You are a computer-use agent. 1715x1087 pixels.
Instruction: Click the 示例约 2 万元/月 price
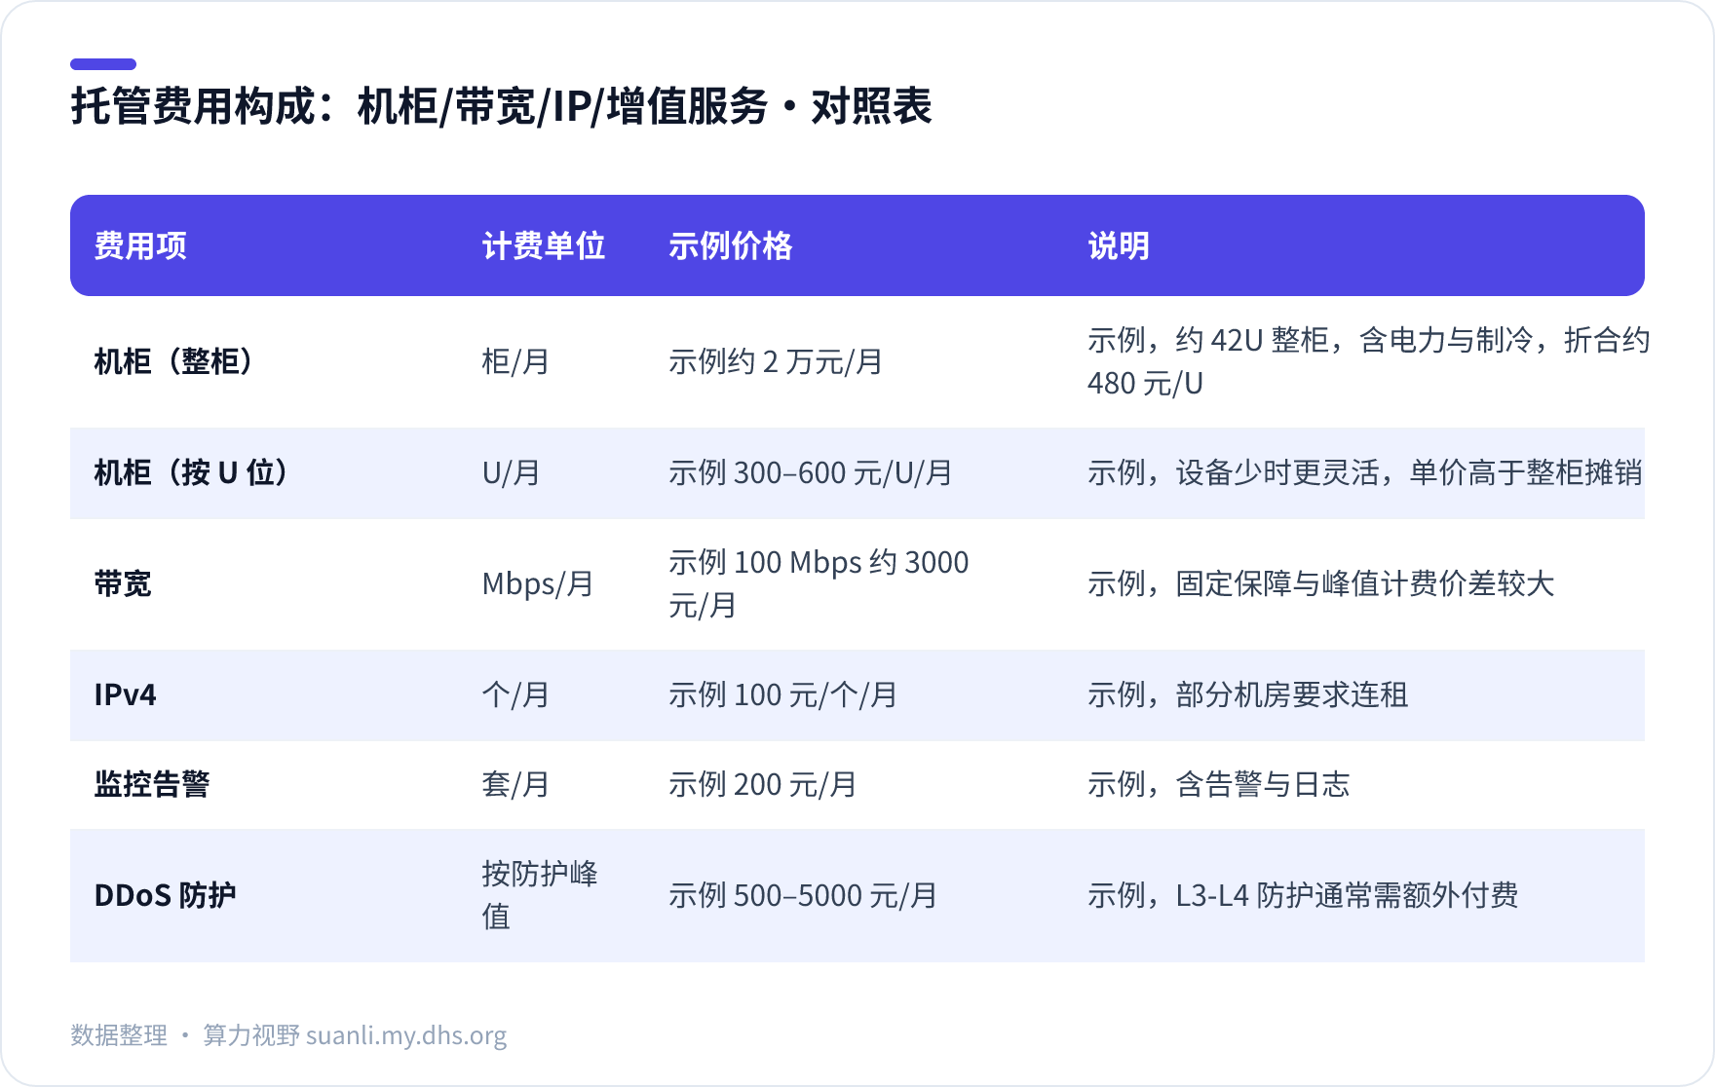pyautogui.click(x=776, y=361)
